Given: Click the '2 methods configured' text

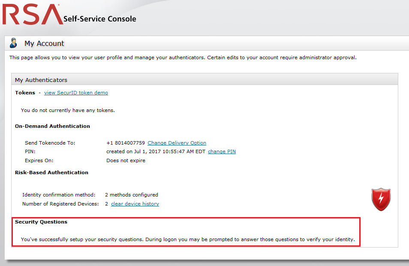Looking at the screenshot, I should coord(131,195).
